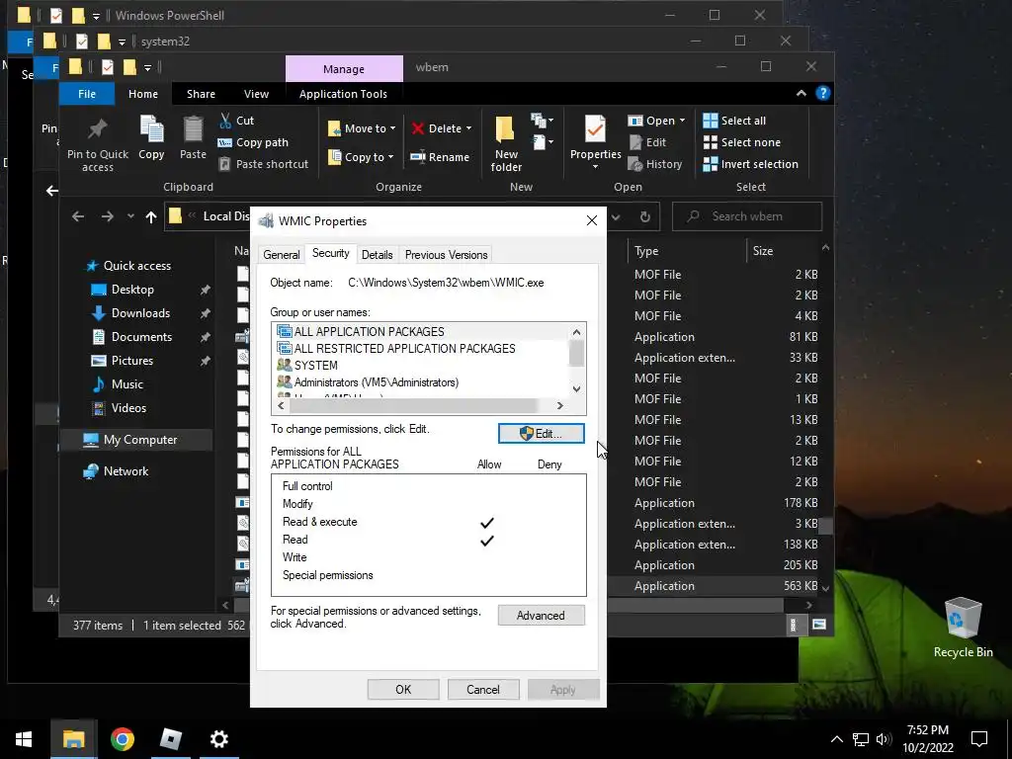Open Chrome from the taskbar

click(x=122, y=739)
